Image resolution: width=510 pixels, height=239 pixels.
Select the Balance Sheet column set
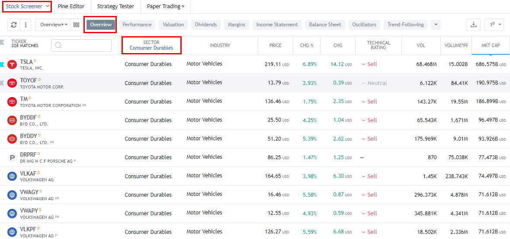point(325,25)
